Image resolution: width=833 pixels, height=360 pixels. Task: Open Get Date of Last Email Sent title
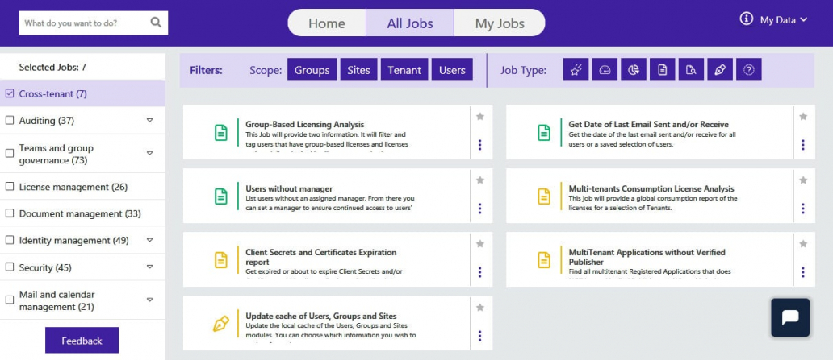coord(648,125)
